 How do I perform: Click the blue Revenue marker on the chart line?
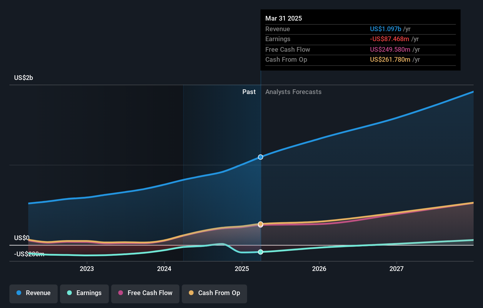coord(261,157)
